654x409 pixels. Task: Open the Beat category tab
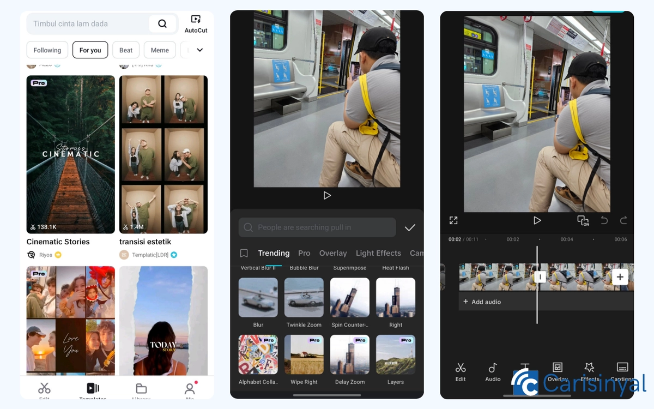click(126, 50)
